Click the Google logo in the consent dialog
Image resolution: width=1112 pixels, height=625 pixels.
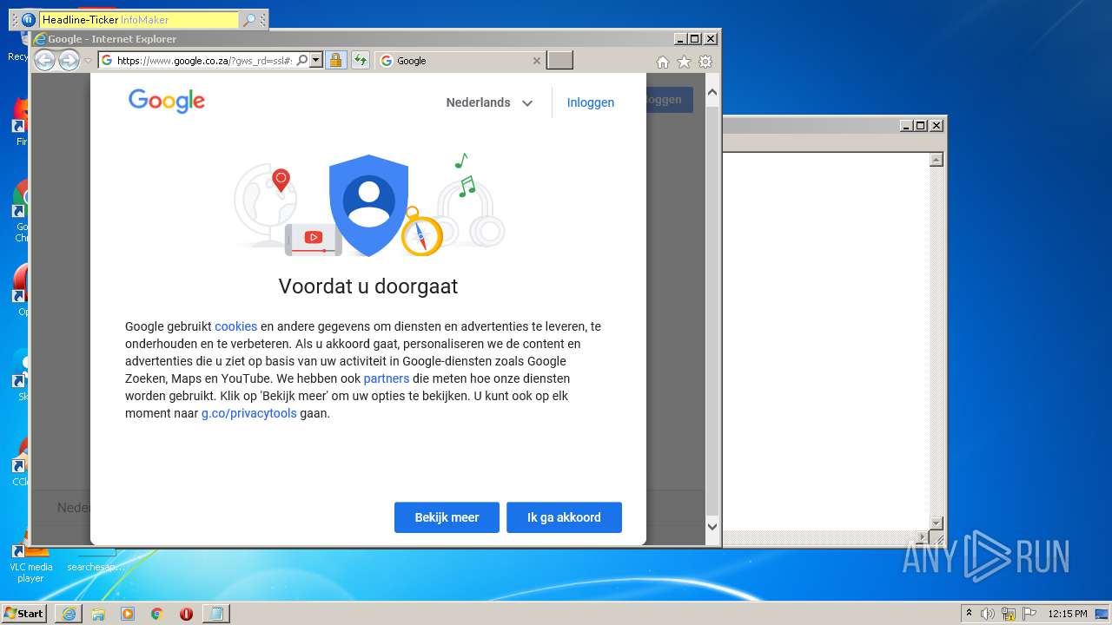point(167,101)
